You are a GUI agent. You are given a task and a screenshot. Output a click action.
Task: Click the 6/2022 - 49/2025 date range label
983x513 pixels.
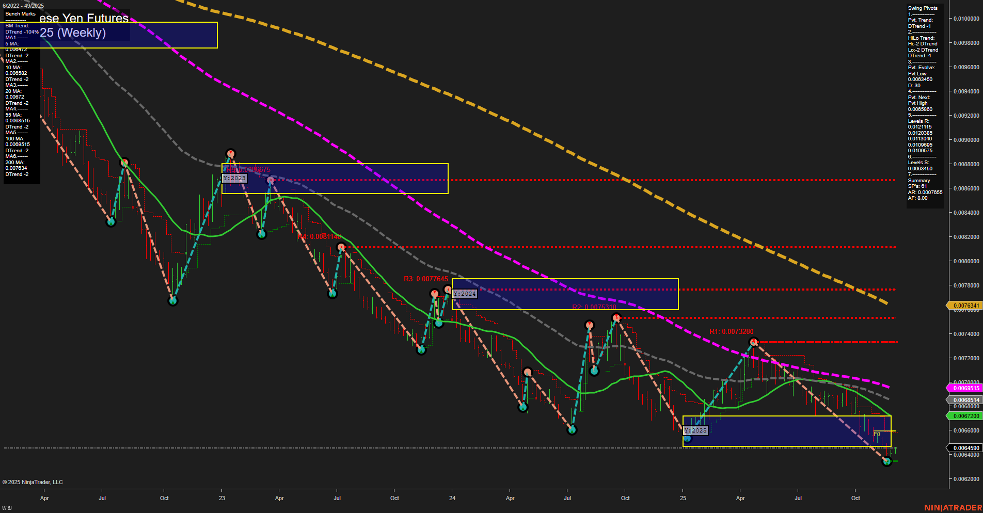pyautogui.click(x=23, y=5)
